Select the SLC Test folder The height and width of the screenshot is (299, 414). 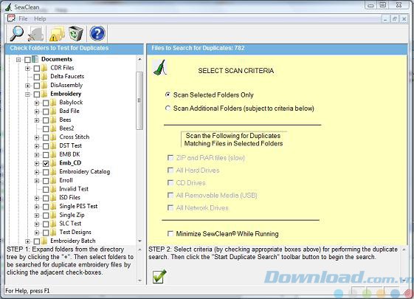point(70,224)
